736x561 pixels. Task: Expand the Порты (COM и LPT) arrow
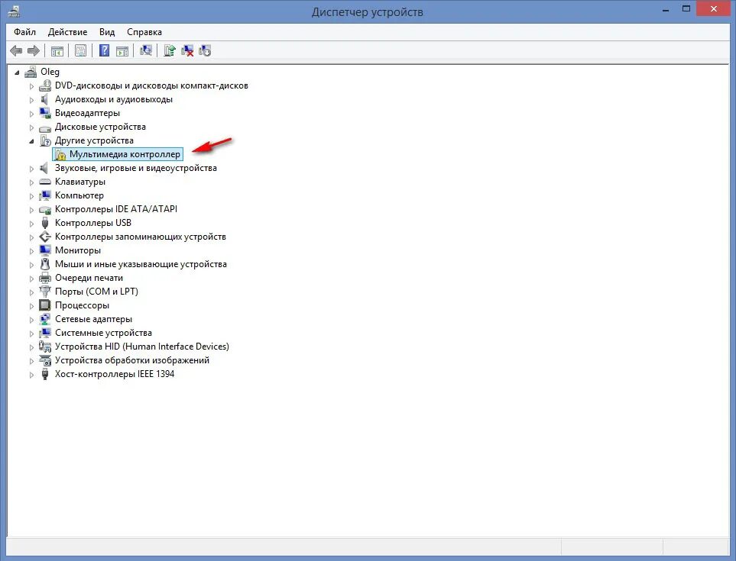[31, 292]
